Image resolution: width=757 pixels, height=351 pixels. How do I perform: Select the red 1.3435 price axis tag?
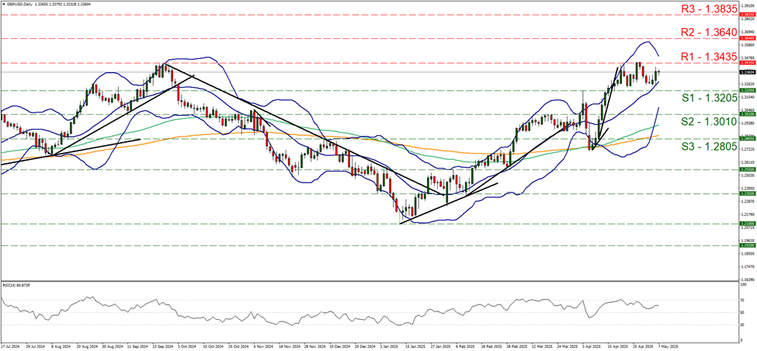pos(747,63)
